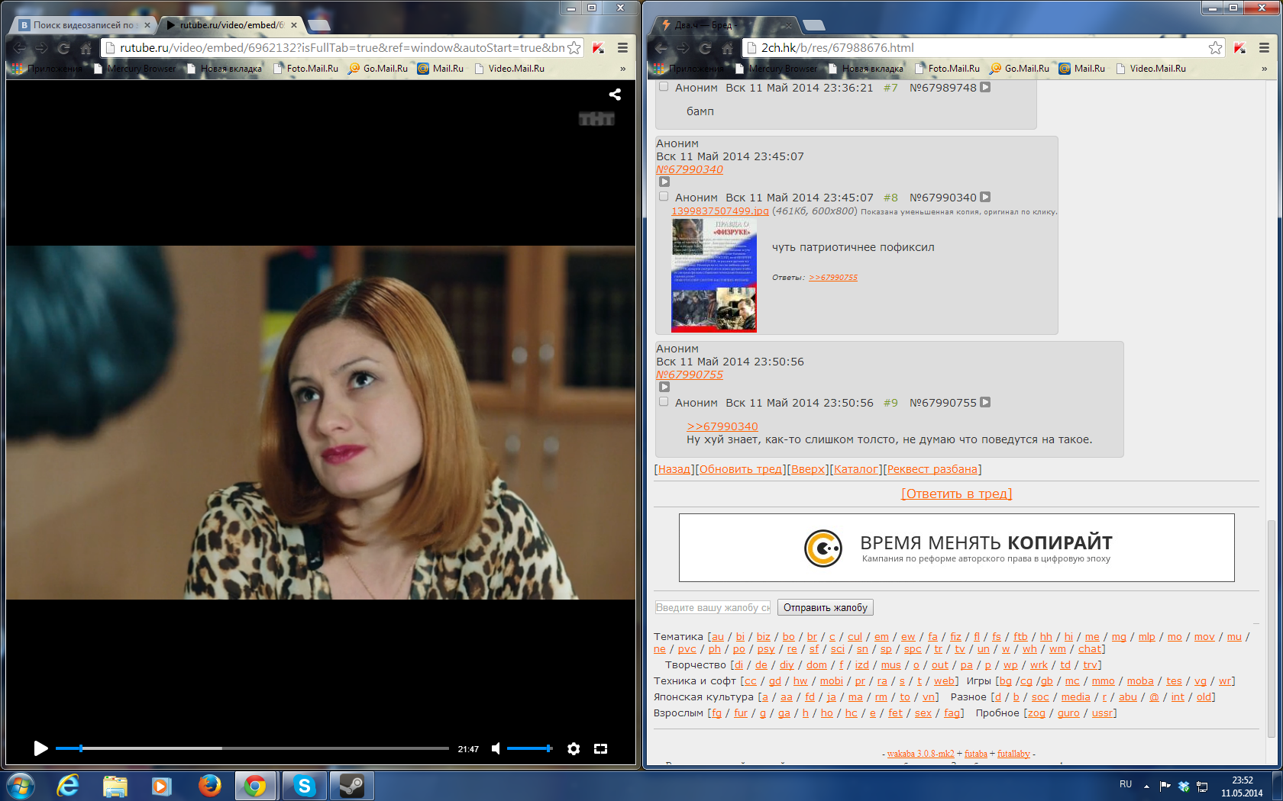Image resolution: width=1283 pixels, height=801 pixels.
Task: Expand post menu arrow next to №67990340
Action: point(985,197)
